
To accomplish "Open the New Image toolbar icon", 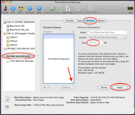I will click(x=68, y=8).
